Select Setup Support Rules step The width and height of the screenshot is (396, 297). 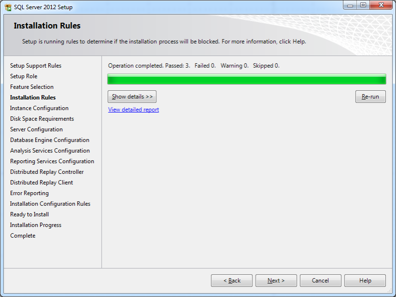[36, 66]
